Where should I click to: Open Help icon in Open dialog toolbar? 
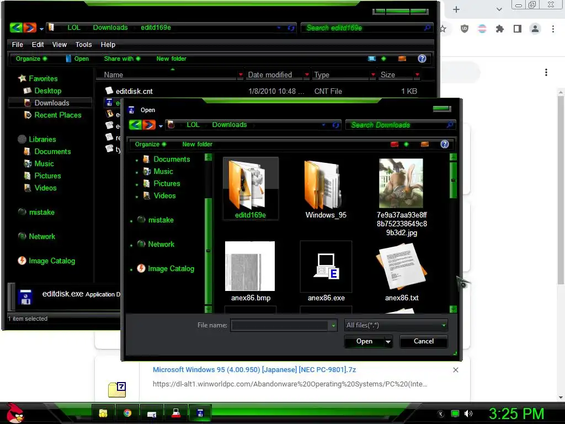coord(445,144)
